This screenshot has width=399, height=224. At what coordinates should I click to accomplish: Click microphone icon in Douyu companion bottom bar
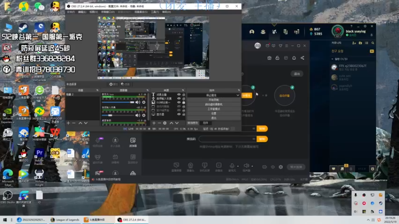pos(232,167)
